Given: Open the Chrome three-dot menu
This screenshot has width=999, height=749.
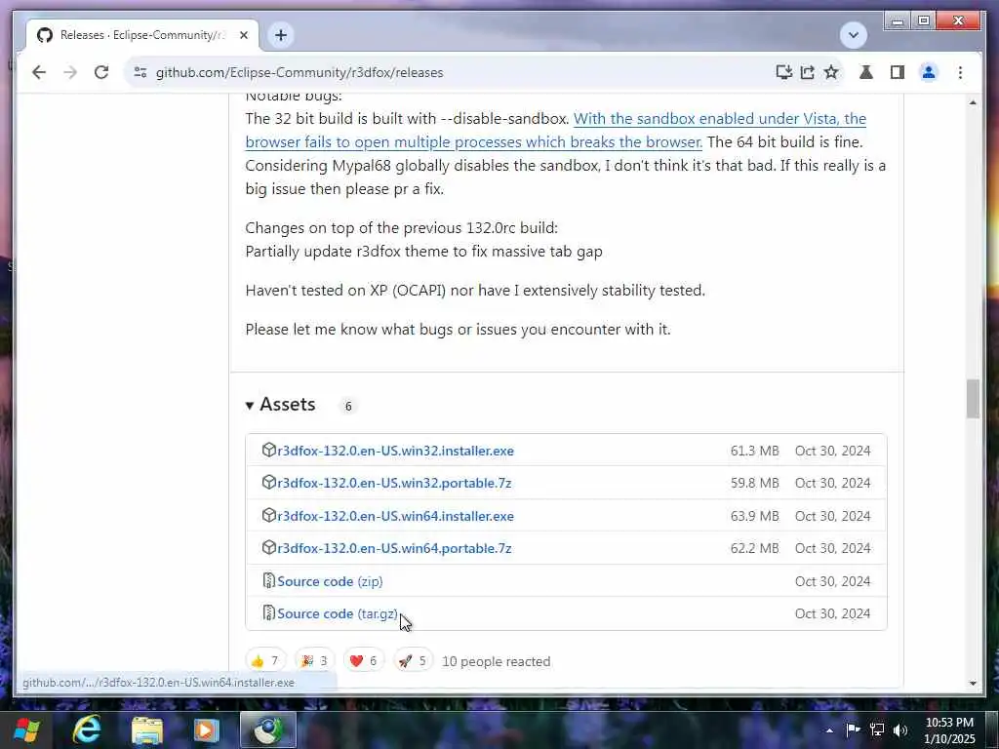Looking at the screenshot, I should [x=960, y=72].
